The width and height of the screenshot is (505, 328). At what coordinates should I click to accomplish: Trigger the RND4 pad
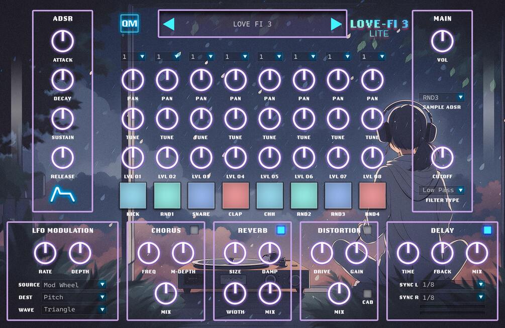click(372, 195)
